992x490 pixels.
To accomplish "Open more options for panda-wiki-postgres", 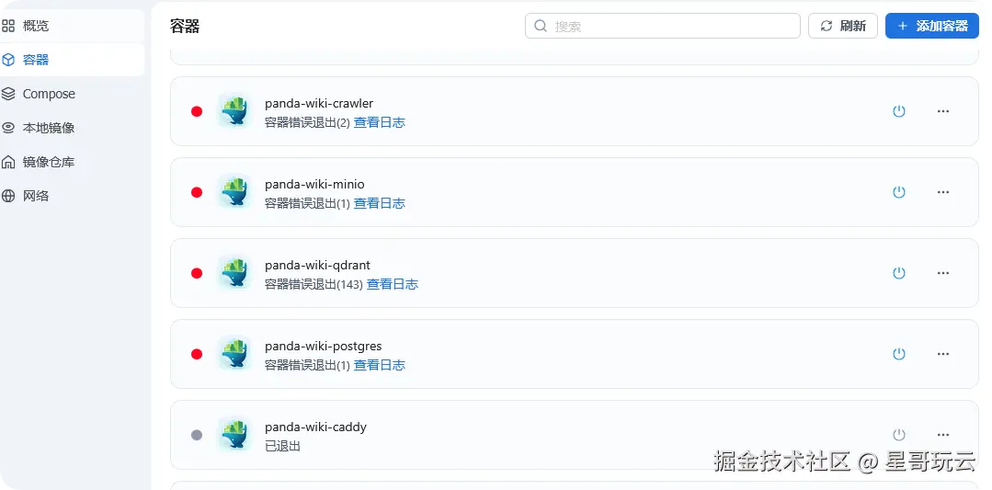I will coord(943,354).
